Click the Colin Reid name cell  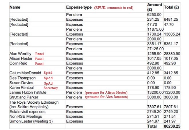18,63
